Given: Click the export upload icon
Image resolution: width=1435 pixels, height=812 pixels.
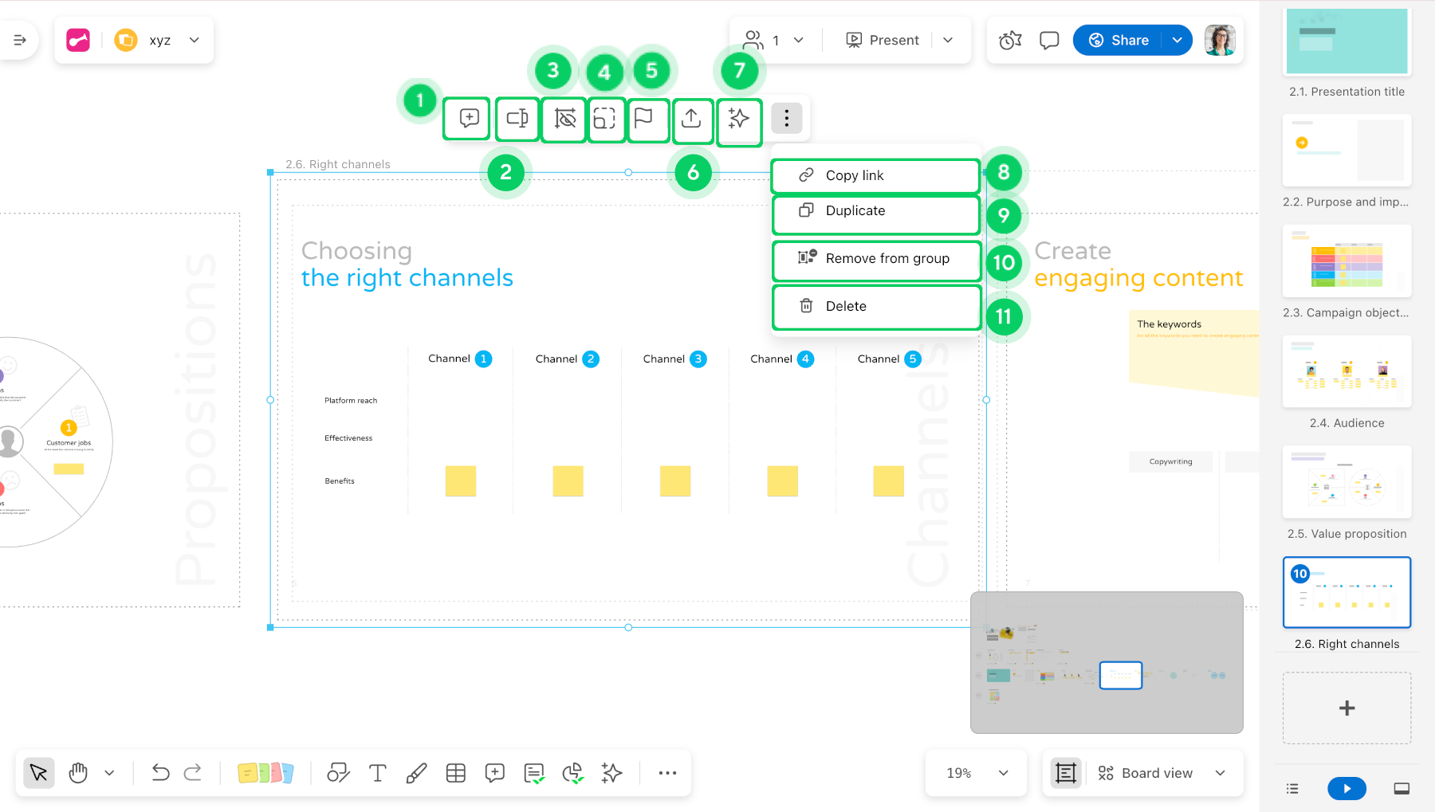Looking at the screenshot, I should (691, 119).
